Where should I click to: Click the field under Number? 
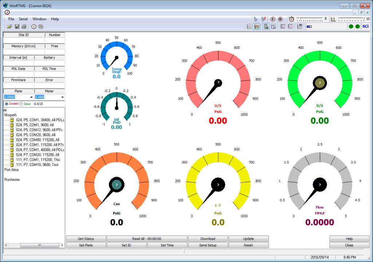point(55,41)
